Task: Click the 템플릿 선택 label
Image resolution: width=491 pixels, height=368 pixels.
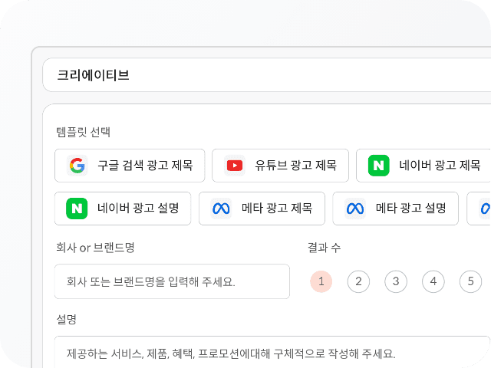Action: (x=83, y=132)
